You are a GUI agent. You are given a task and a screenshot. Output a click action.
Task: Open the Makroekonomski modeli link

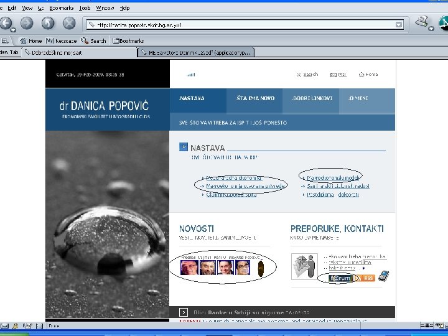pyautogui.click(x=333, y=178)
